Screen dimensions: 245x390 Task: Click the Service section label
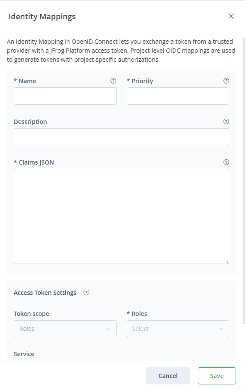pos(24,354)
